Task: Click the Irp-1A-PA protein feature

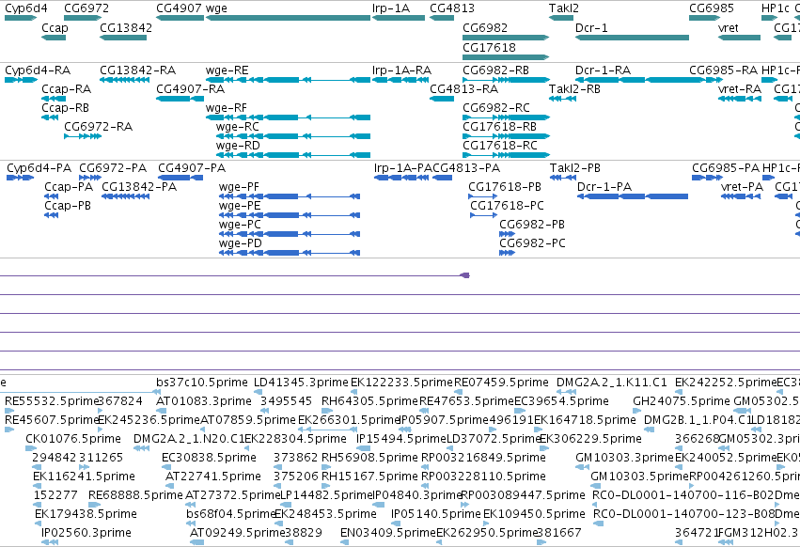Action: [401, 178]
